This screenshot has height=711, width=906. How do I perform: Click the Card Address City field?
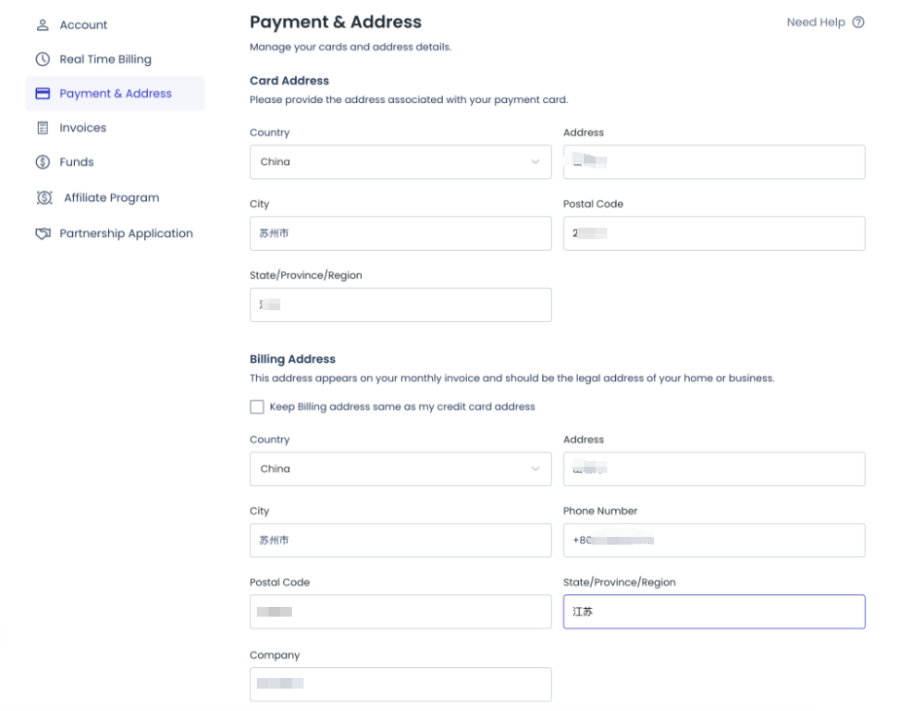click(400, 233)
